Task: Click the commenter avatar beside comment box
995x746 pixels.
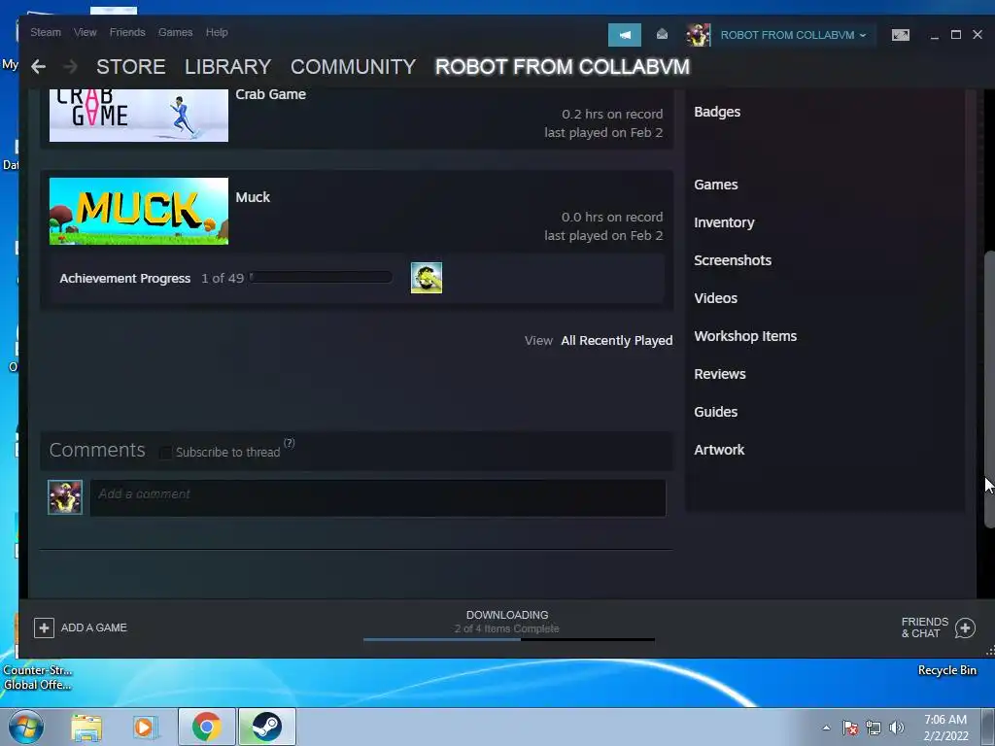Action: pos(65,496)
